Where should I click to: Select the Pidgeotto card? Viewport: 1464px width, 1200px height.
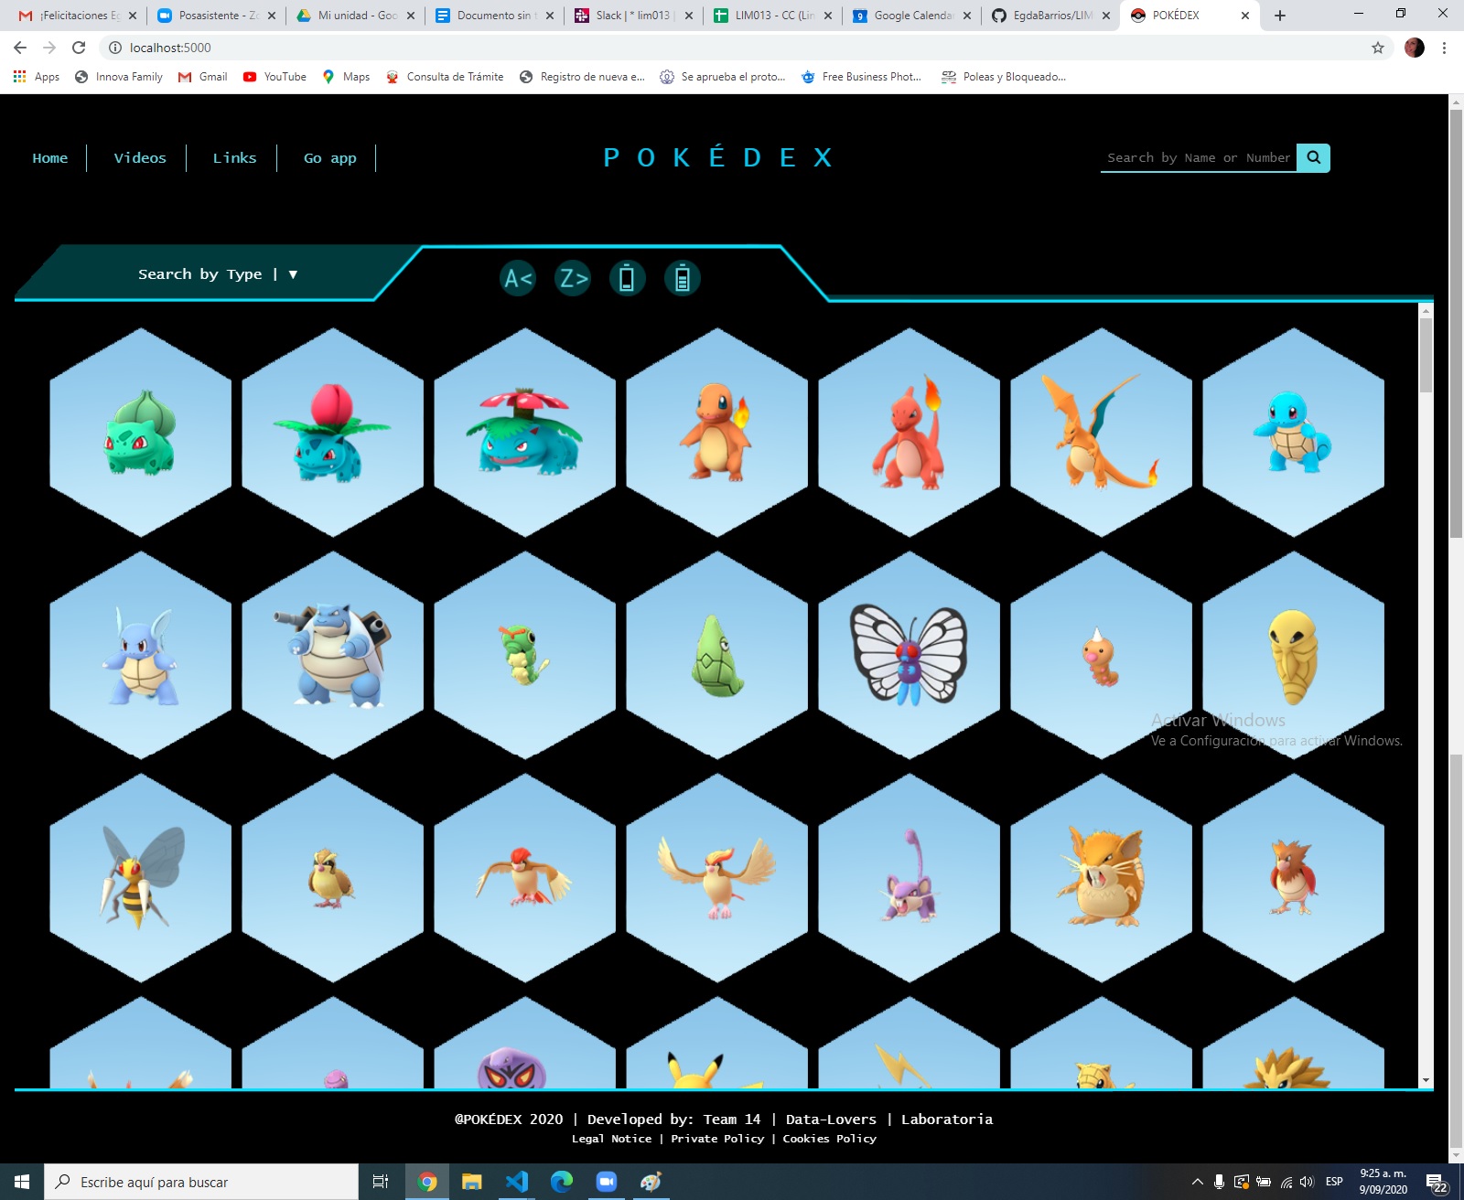tap(525, 878)
